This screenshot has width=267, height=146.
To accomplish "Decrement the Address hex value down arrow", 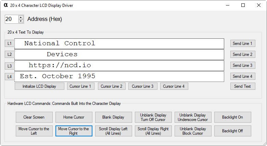I will (21, 21).
